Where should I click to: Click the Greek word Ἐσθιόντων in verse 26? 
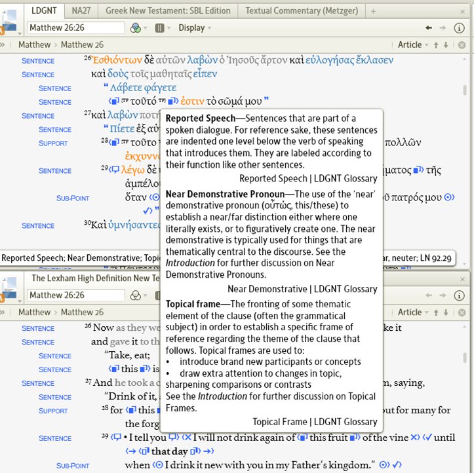pyautogui.click(x=117, y=60)
